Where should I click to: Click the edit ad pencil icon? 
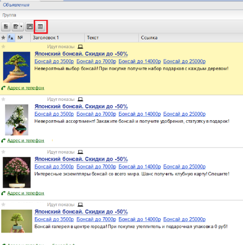tap(15, 26)
